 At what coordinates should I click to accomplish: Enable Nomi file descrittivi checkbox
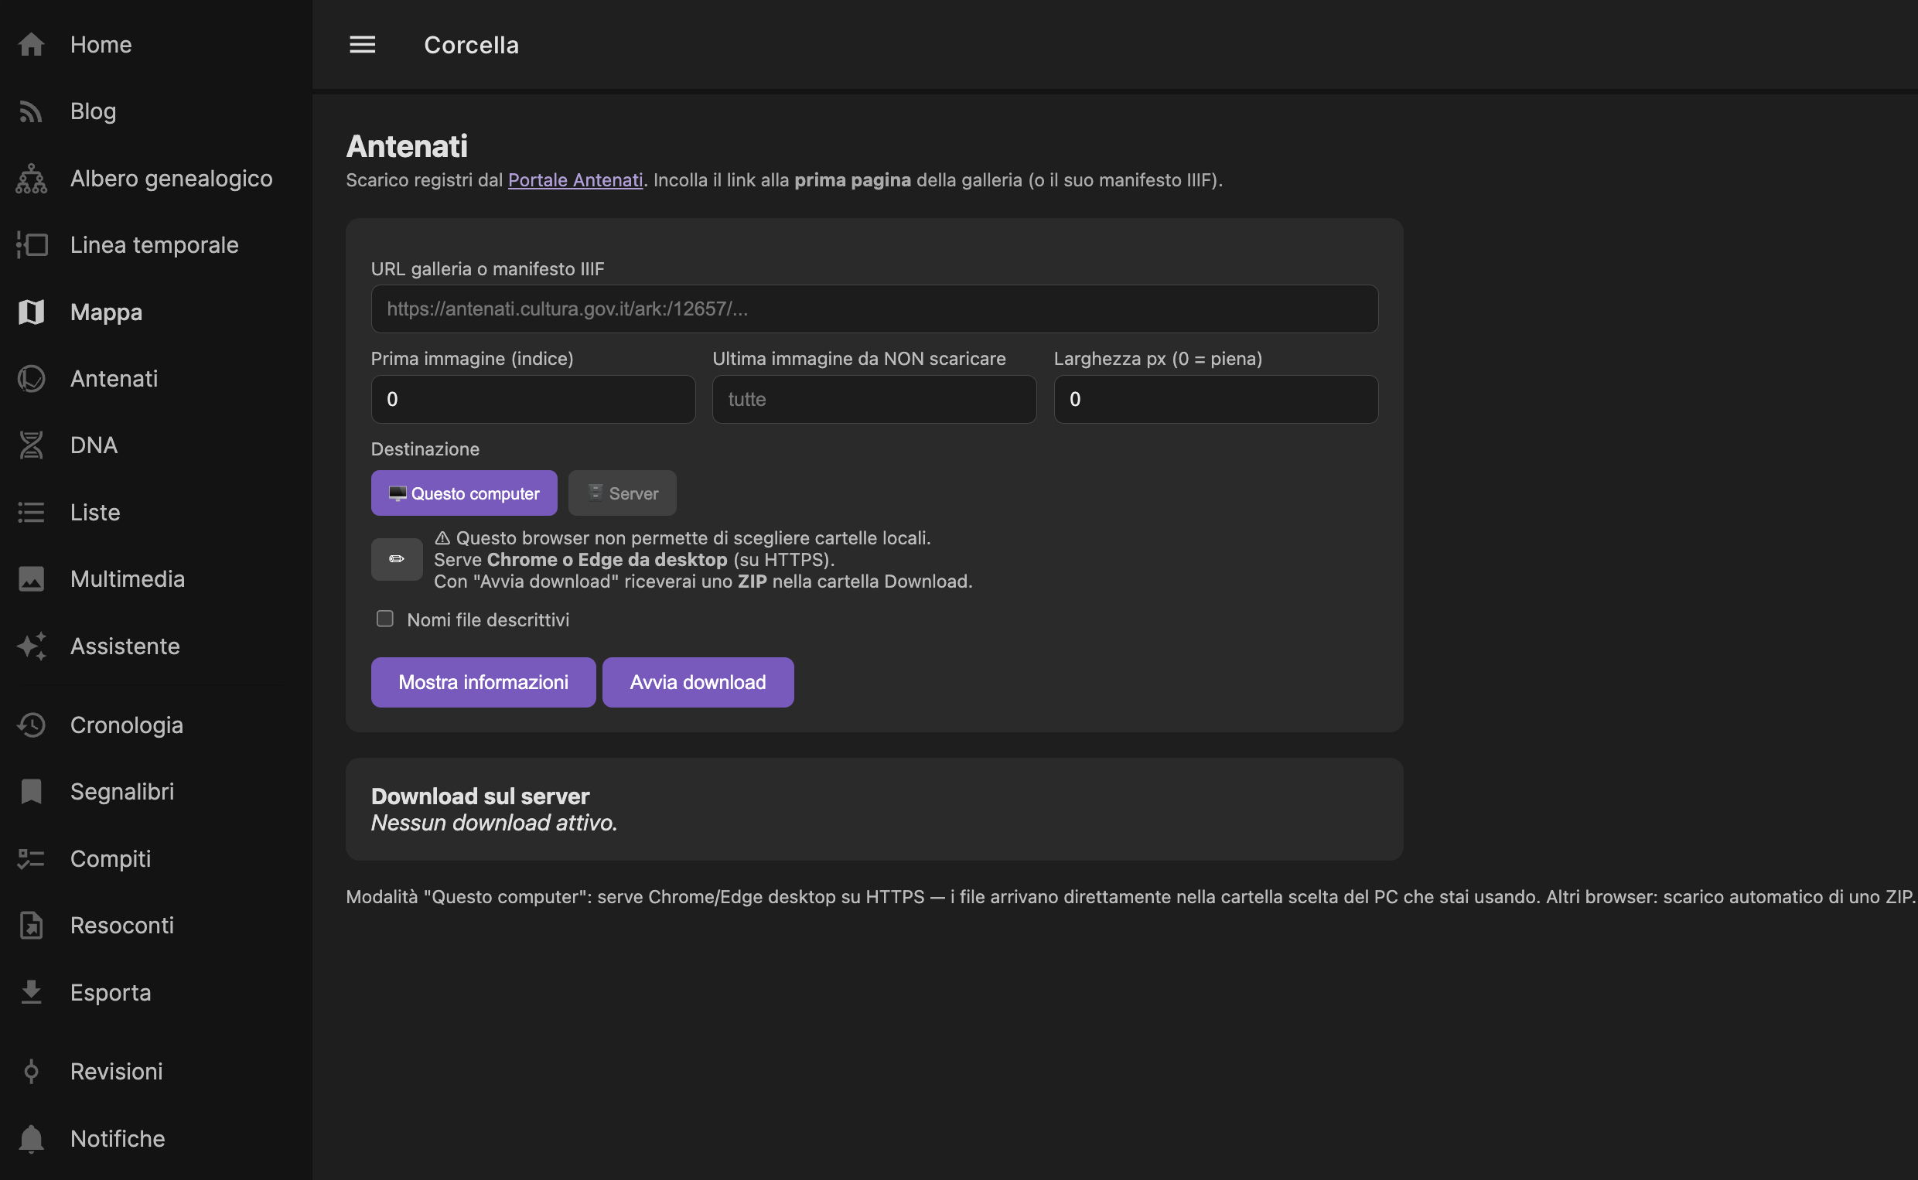384,619
